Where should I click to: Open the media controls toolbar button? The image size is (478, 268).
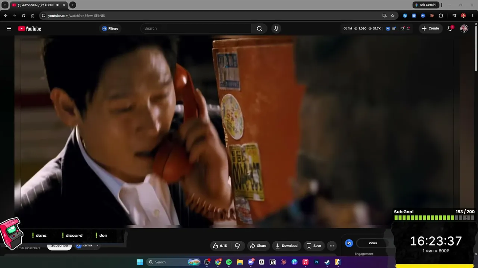coord(454,16)
